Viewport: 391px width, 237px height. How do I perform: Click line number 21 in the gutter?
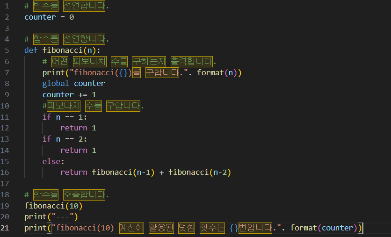tap(5, 228)
